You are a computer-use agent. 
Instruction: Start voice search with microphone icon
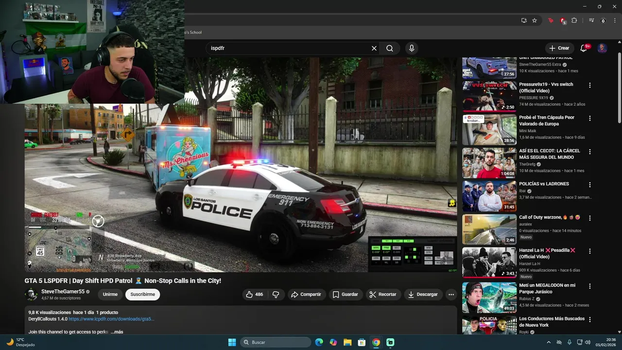pyautogui.click(x=412, y=48)
